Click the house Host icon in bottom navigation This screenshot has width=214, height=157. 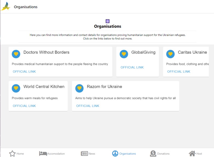pos(192,153)
